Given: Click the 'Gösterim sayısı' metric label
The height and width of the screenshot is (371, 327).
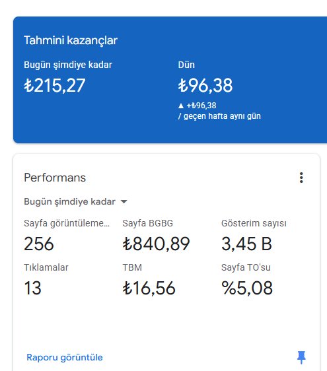Looking at the screenshot, I should click(254, 223).
